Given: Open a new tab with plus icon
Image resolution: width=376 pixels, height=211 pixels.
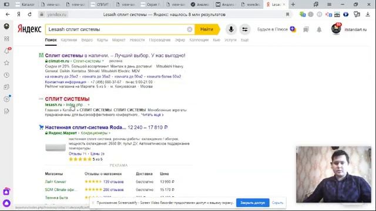Looking at the screenshot, I should point(293,4).
